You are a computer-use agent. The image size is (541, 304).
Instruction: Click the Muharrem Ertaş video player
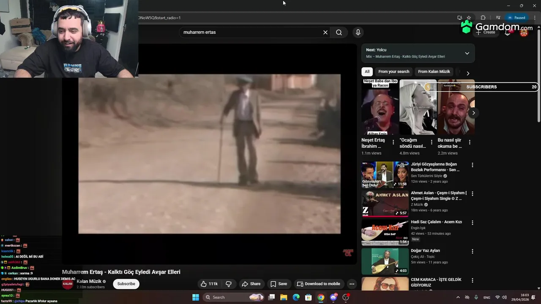tap(209, 154)
